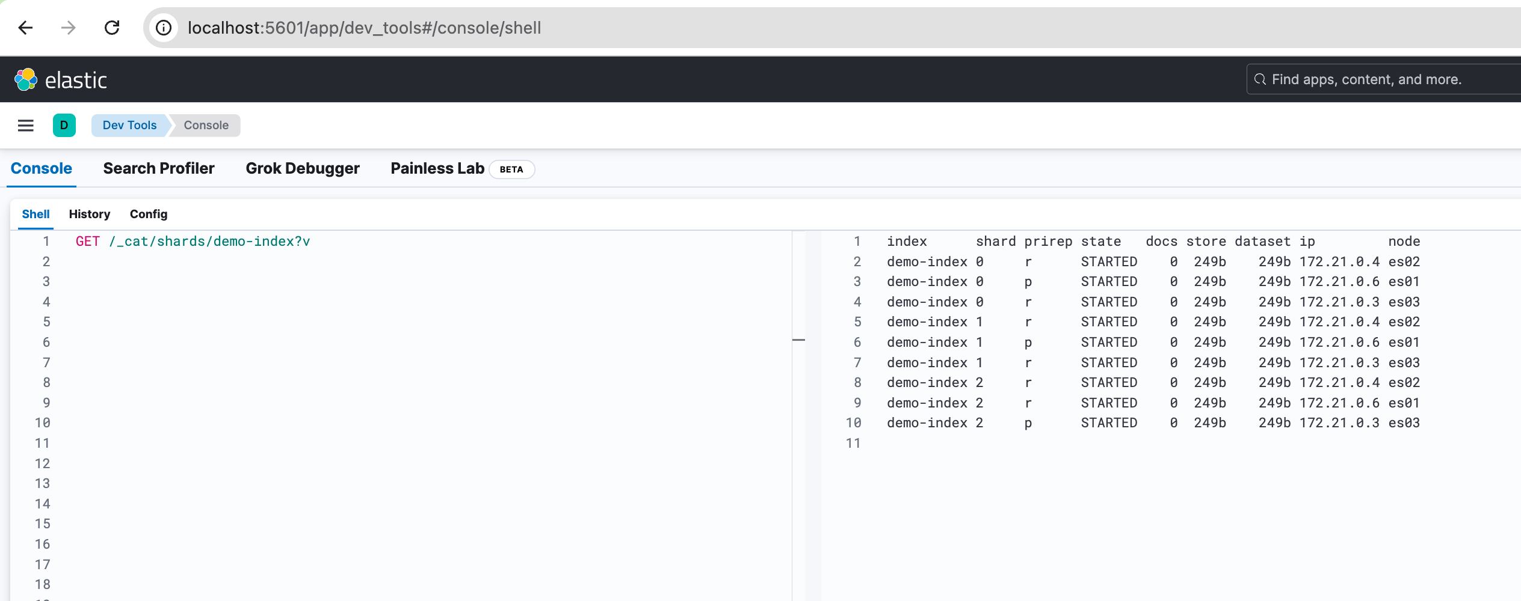1521x601 pixels.
Task: Open the Painless Lab beta tab
Action: [x=437, y=168]
